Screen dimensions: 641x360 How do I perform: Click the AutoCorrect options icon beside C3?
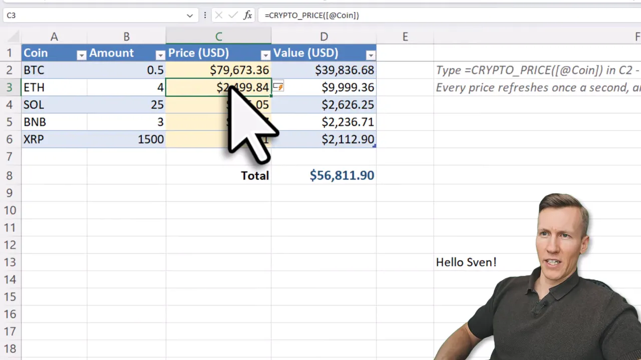[278, 87]
